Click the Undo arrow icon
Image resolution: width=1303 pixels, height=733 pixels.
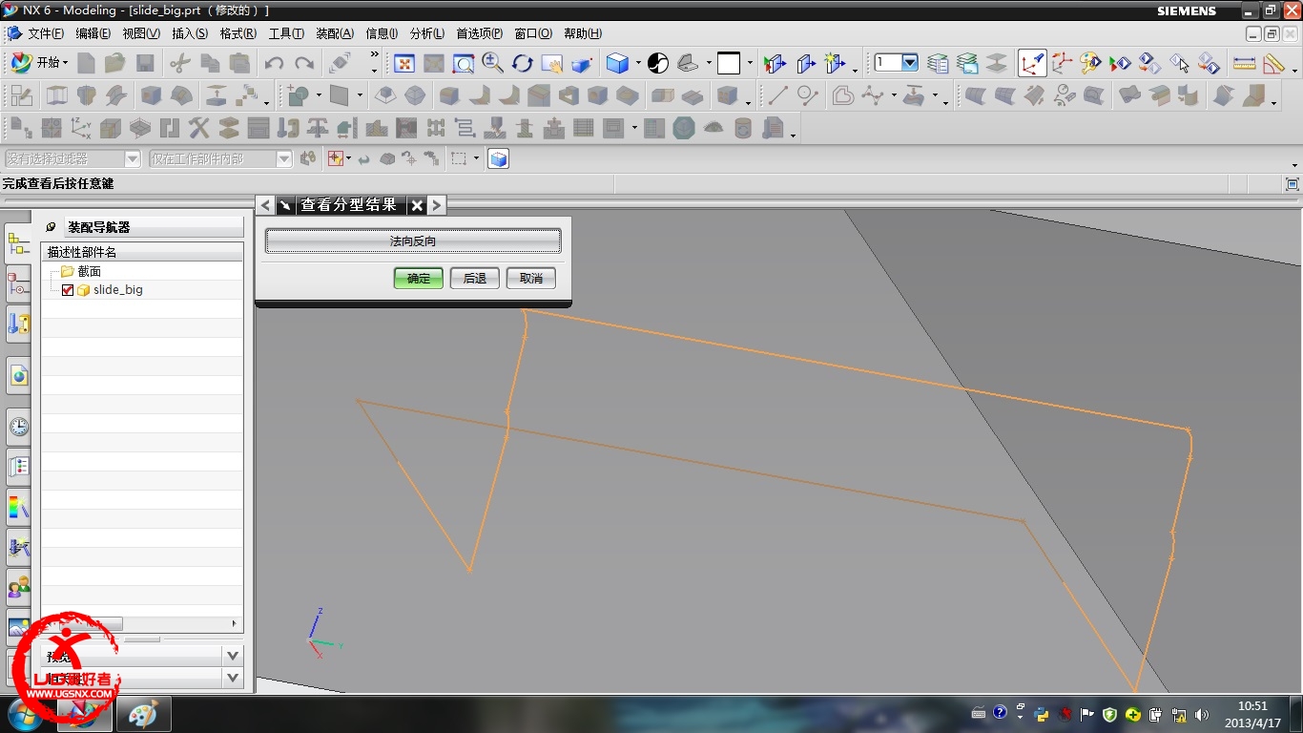[x=274, y=64]
